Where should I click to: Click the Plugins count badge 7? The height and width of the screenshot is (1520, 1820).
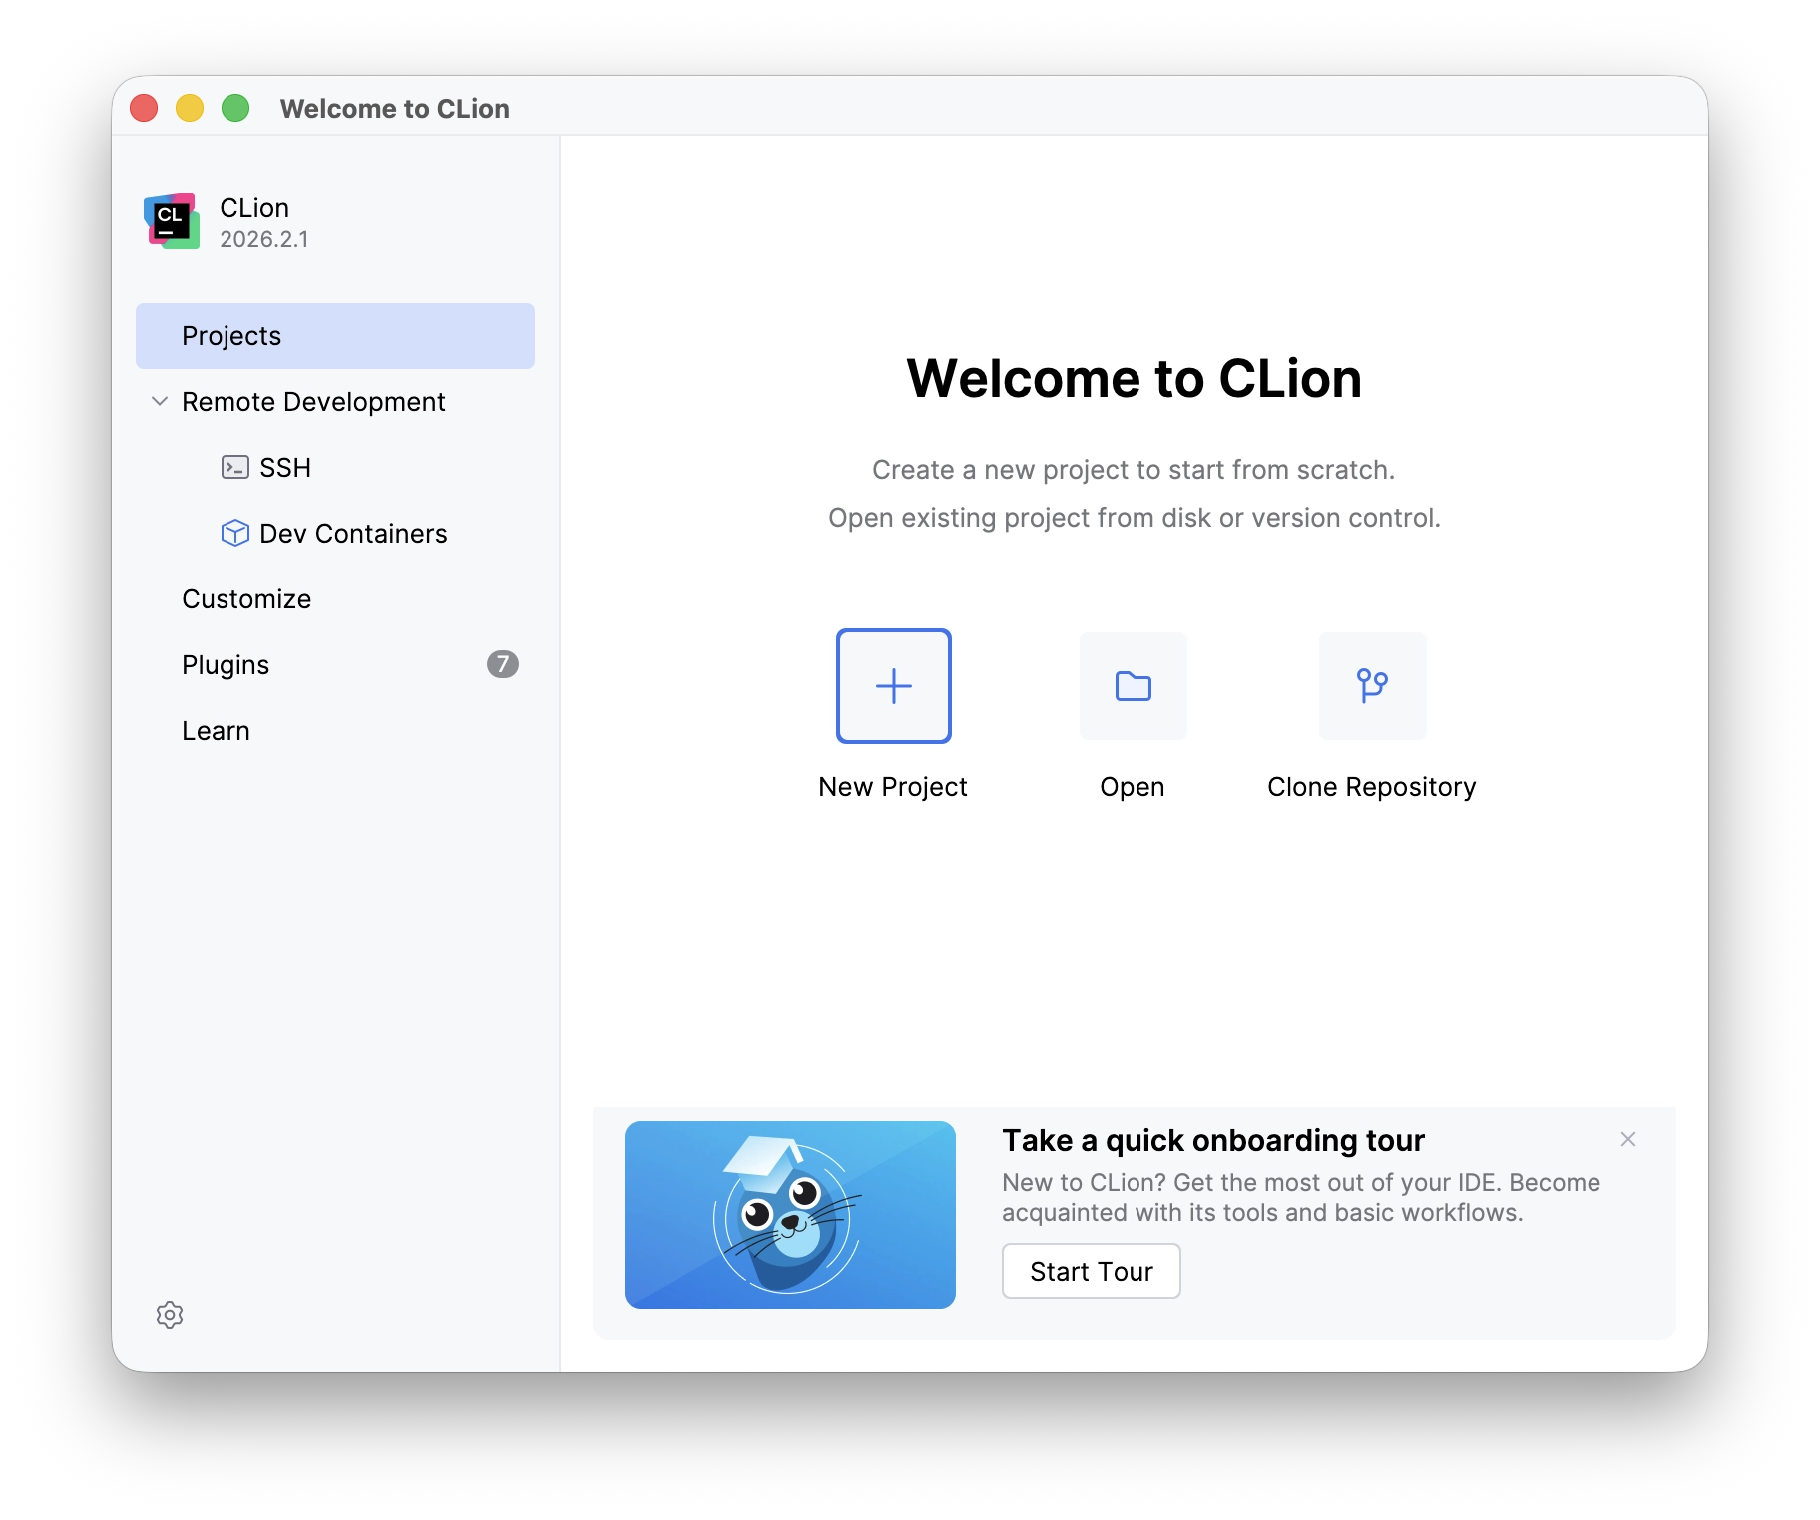(503, 664)
